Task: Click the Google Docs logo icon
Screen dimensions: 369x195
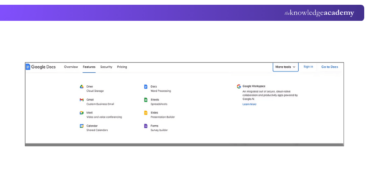Action: point(28,67)
